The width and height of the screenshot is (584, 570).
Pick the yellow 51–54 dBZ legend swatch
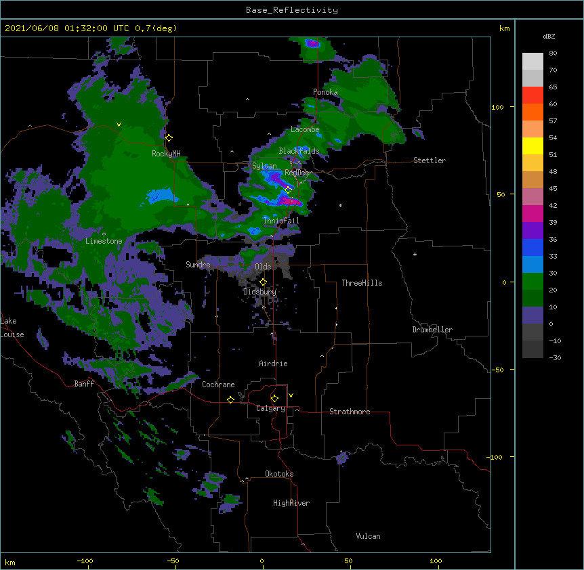point(533,146)
